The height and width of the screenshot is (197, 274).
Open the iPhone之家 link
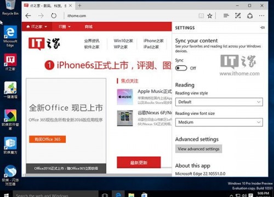pyautogui.click(x=153, y=40)
